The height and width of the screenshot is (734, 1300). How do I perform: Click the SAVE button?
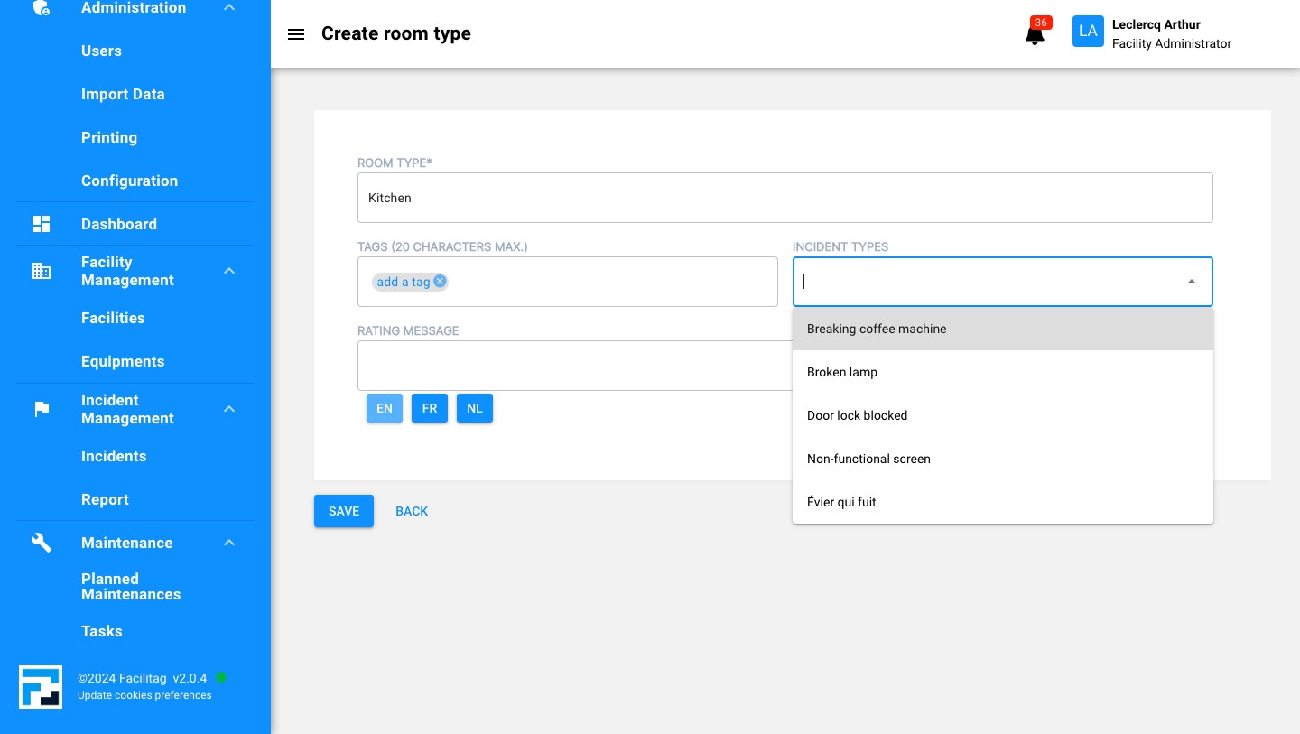point(344,511)
